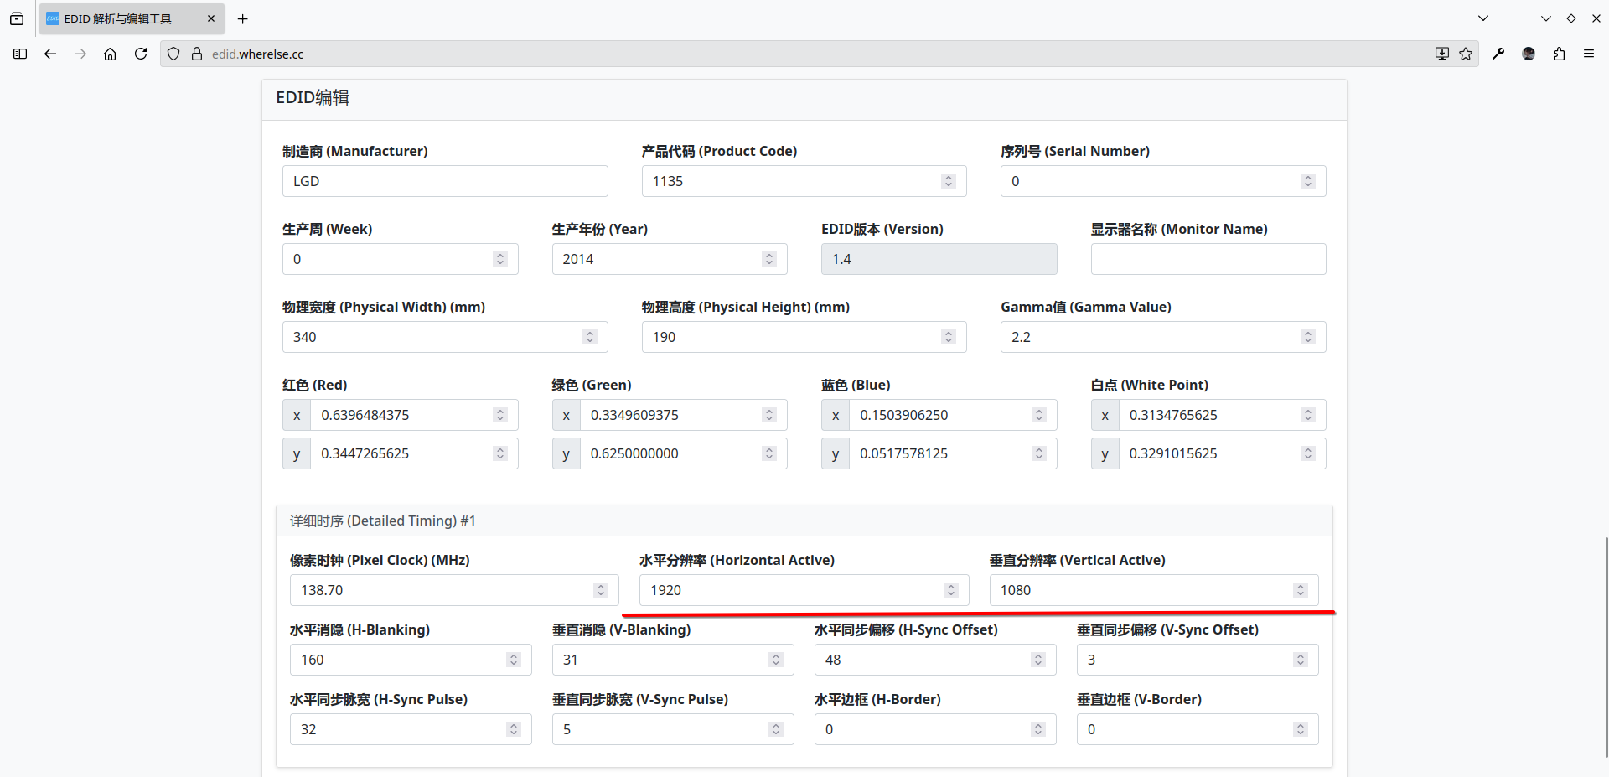
Task: Go to the browser home page icon
Action: (x=110, y=54)
